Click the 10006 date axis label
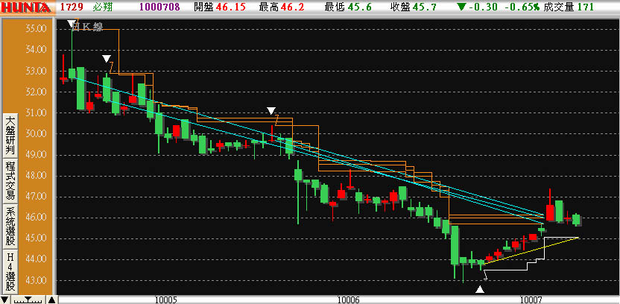The height and width of the screenshot is (304, 620). click(348, 300)
